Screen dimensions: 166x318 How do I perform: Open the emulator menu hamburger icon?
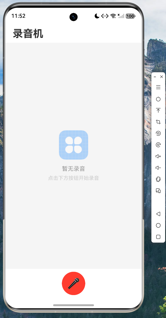pyautogui.click(x=158, y=87)
